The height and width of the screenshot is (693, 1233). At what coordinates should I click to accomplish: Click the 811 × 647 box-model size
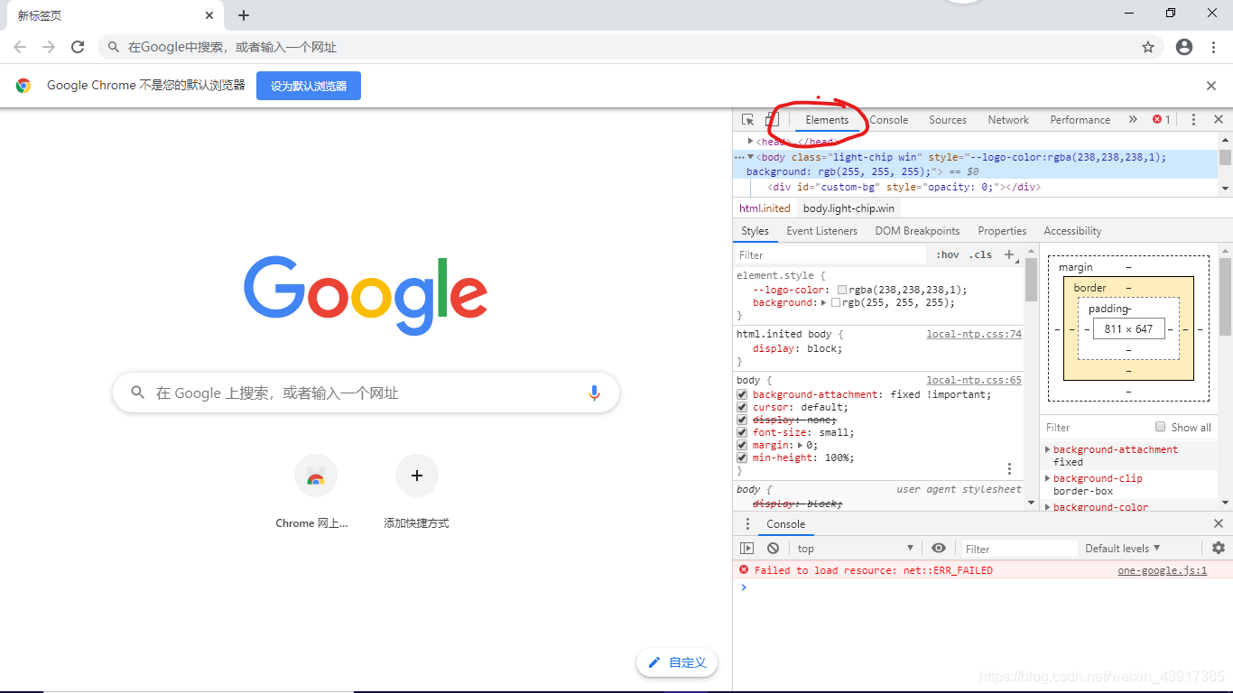pyautogui.click(x=1128, y=329)
